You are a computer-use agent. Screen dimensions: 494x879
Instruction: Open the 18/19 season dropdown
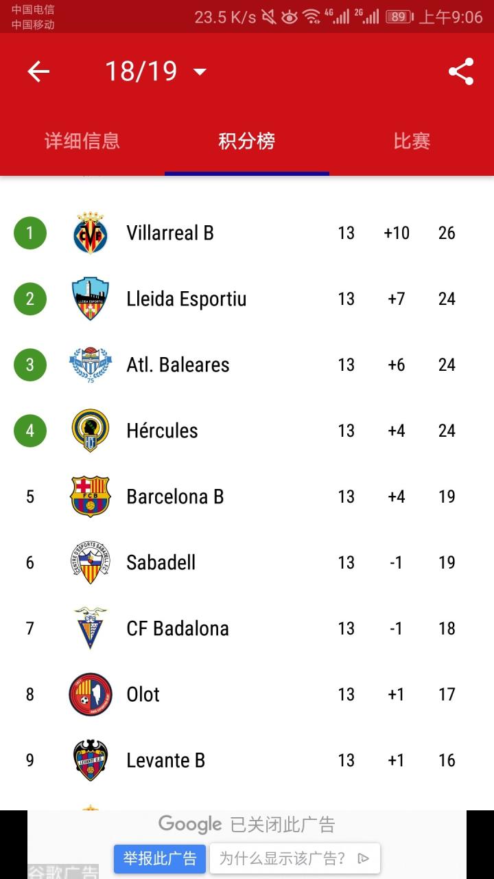tap(155, 71)
